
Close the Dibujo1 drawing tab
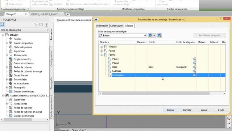click(26, 14)
